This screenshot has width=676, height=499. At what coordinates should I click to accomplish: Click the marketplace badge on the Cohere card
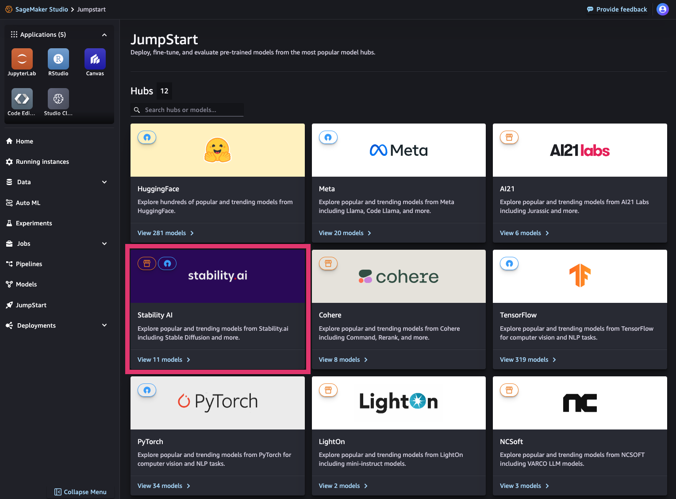(328, 263)
